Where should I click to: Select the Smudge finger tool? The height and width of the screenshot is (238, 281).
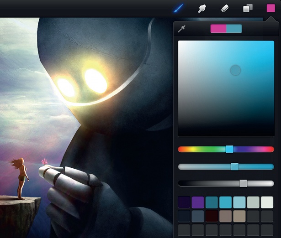coord(202,8)
